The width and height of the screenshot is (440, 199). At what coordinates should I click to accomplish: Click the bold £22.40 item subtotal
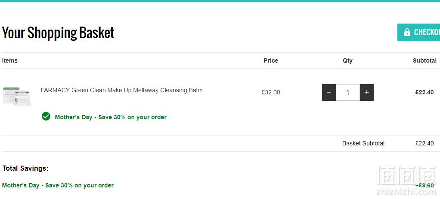point(425,92)
